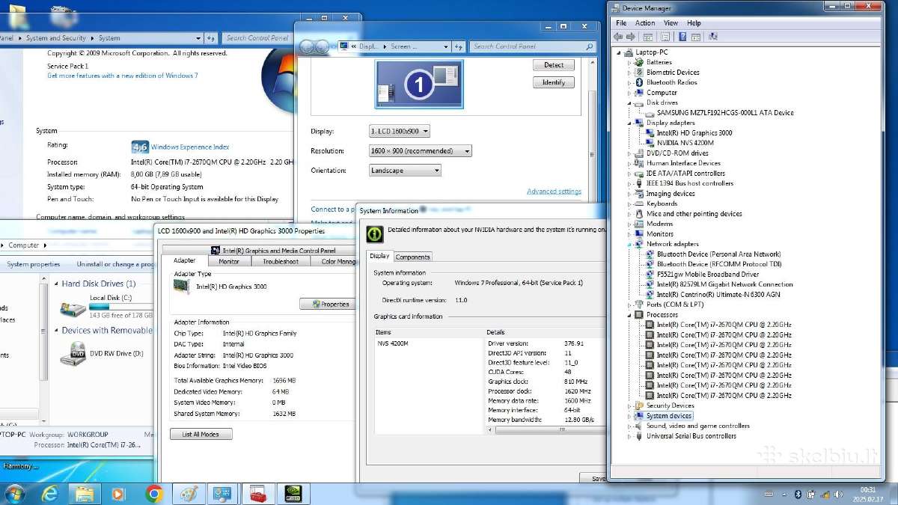Open the Components tab in System Information
This screenshot has height=505, width=898.
coord(412,257)
